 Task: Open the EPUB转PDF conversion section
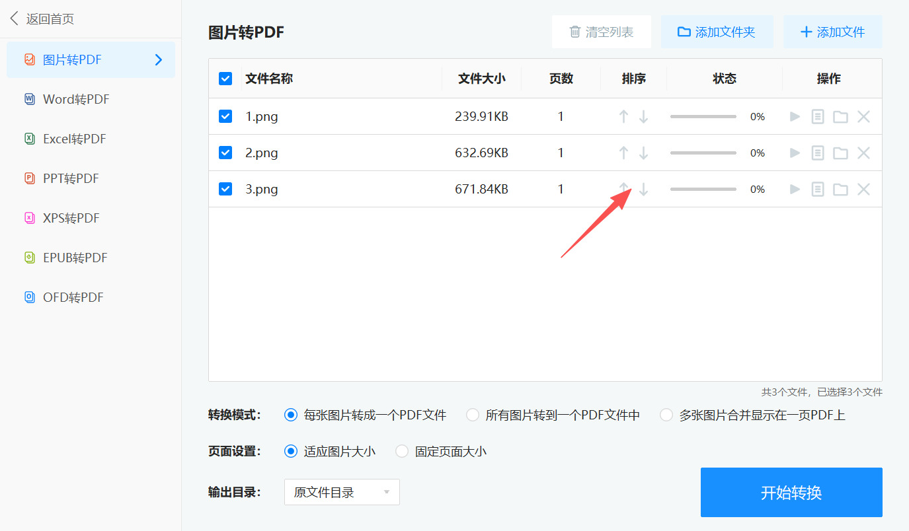point(75,258)
